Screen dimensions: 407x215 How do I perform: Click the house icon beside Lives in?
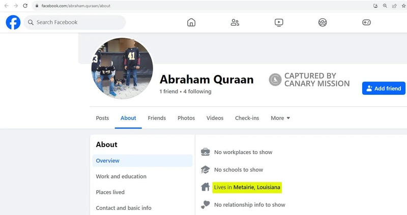(x=206, y=187)
